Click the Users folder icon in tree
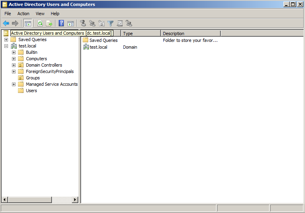The height and width of the screenshot is (213, 305). (21, 91)
